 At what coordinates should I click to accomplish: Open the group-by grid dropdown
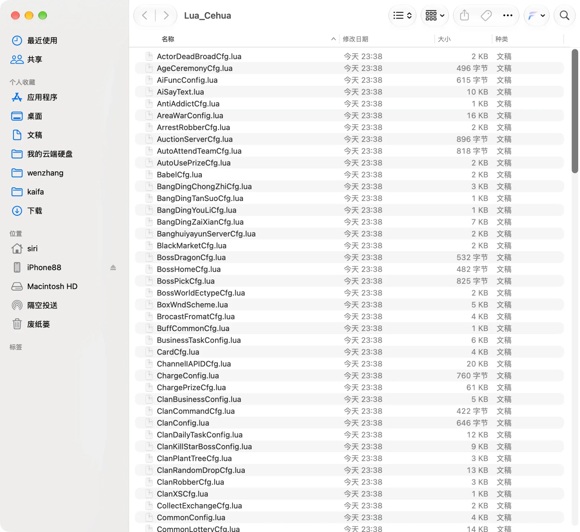point(435,15)
